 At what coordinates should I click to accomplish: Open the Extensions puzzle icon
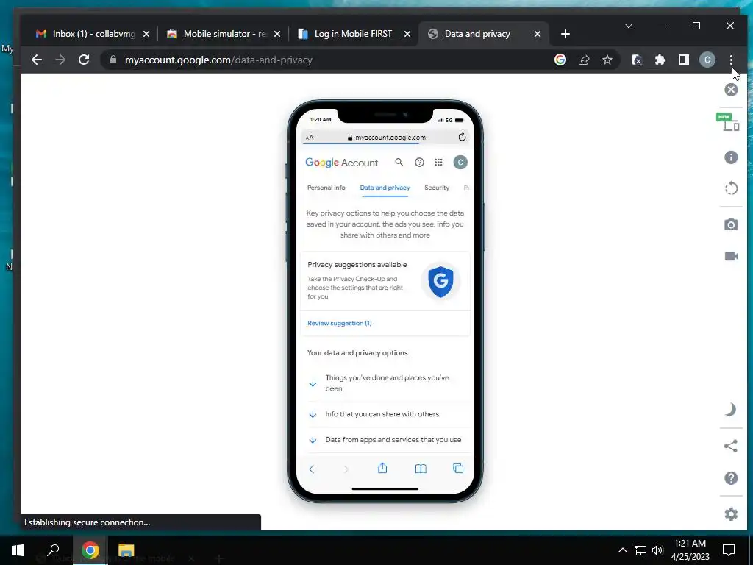click(x=660, y=60)
